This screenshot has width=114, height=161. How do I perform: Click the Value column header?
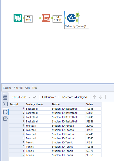93,104
